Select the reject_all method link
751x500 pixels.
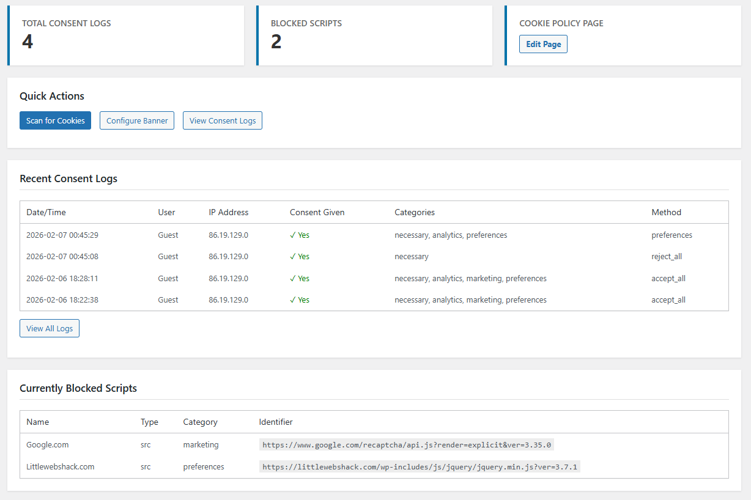tap(666, 256)
